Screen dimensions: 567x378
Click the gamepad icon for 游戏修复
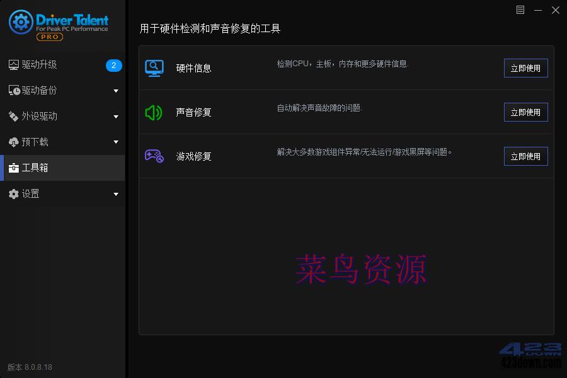click(x=154, y=156)
